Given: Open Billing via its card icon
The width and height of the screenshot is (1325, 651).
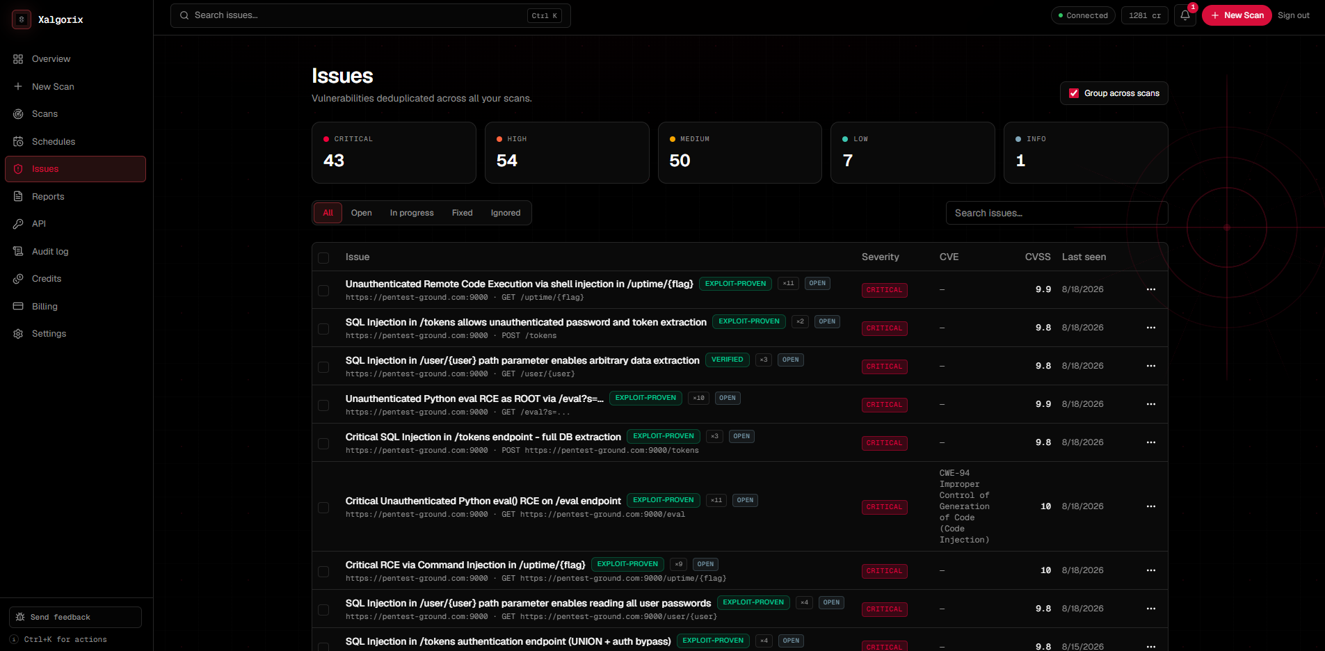Looking at the screenshot, I should pyautogui.click(x=18, y=306).
